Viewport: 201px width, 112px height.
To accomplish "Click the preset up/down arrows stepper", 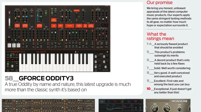I will click(x=76, y=52).
